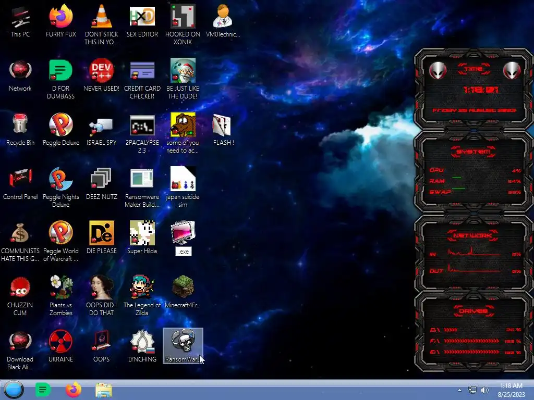Click the CPU usage row

coord(475,170)
